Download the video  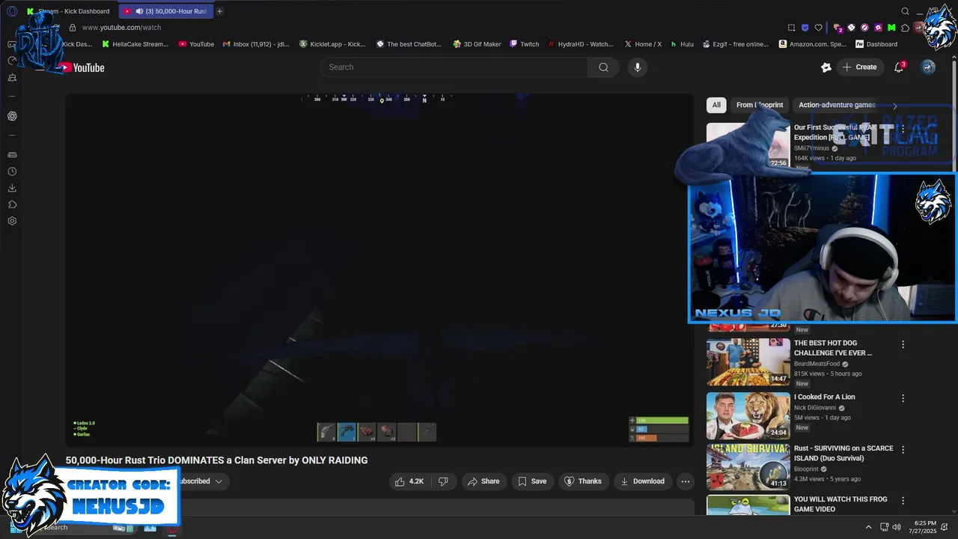coord(642,481)
